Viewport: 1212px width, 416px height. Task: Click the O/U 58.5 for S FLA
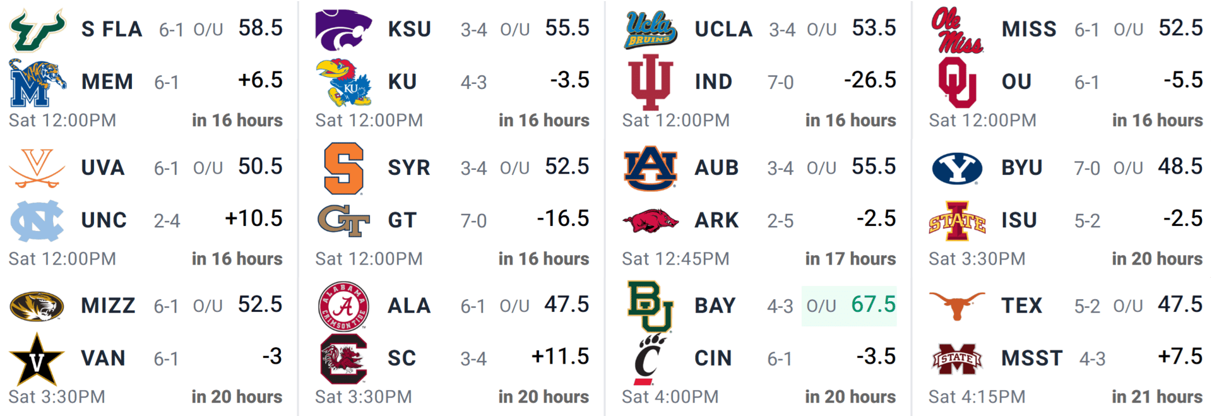pos(238,28)
